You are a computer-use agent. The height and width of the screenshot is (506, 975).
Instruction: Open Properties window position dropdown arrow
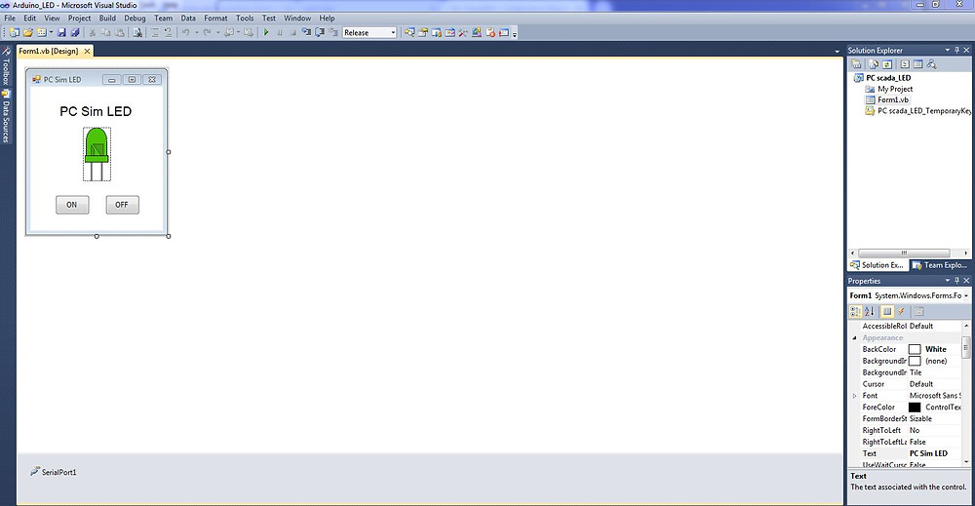pos(947,281)
